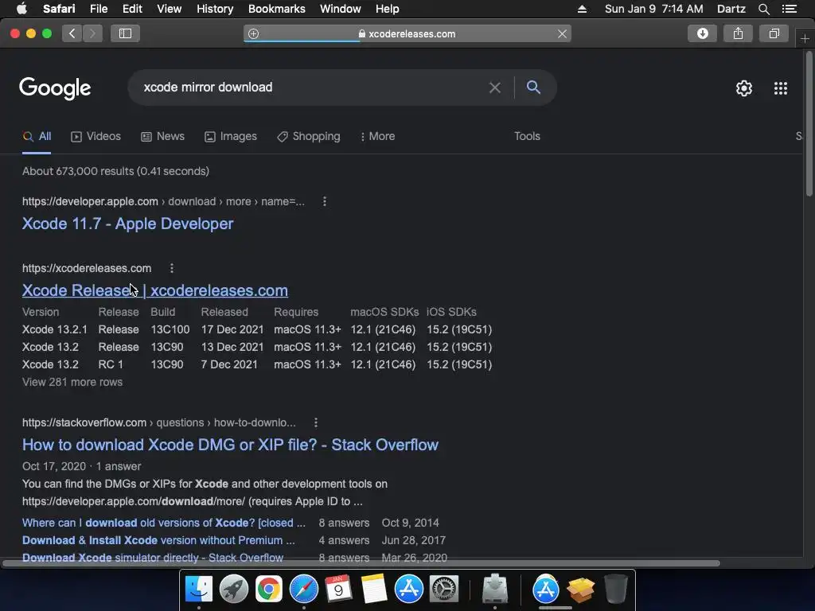This screenshot has height=611, width=815.
Task: Switch to the Videos results tab
Action: 96,136
